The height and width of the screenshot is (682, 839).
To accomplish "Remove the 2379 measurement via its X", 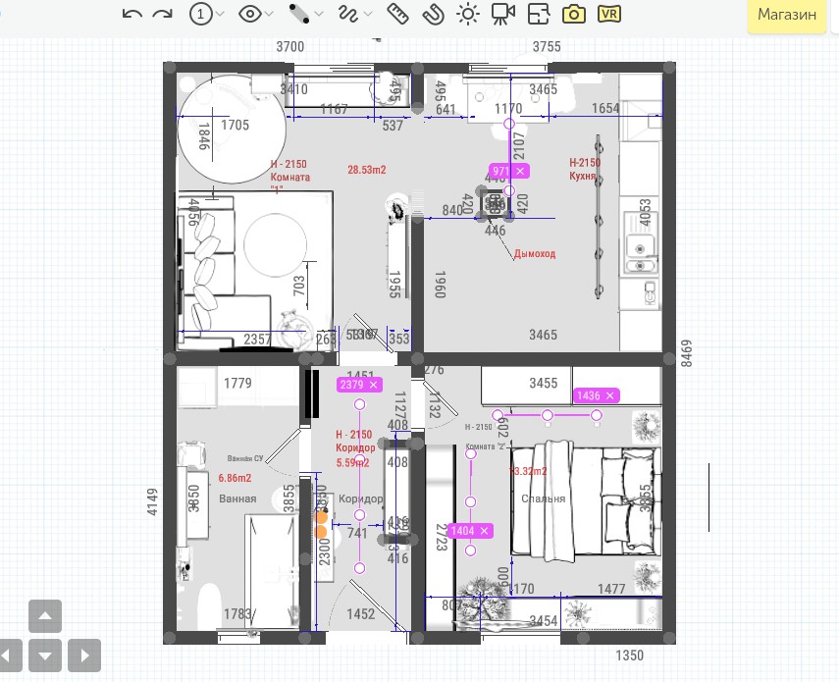I will [374, 385].
